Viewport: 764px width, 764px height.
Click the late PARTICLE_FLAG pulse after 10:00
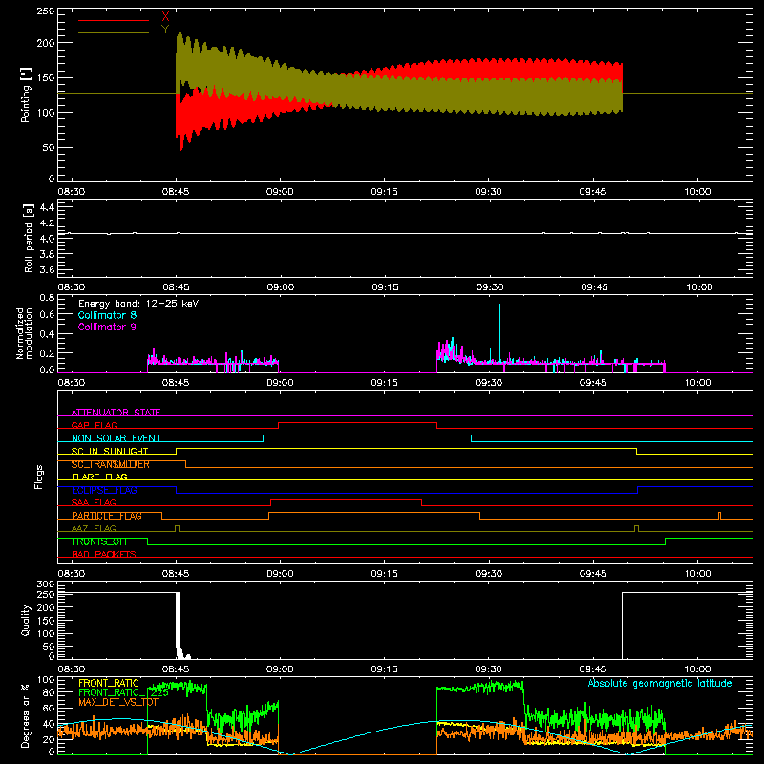720,516
